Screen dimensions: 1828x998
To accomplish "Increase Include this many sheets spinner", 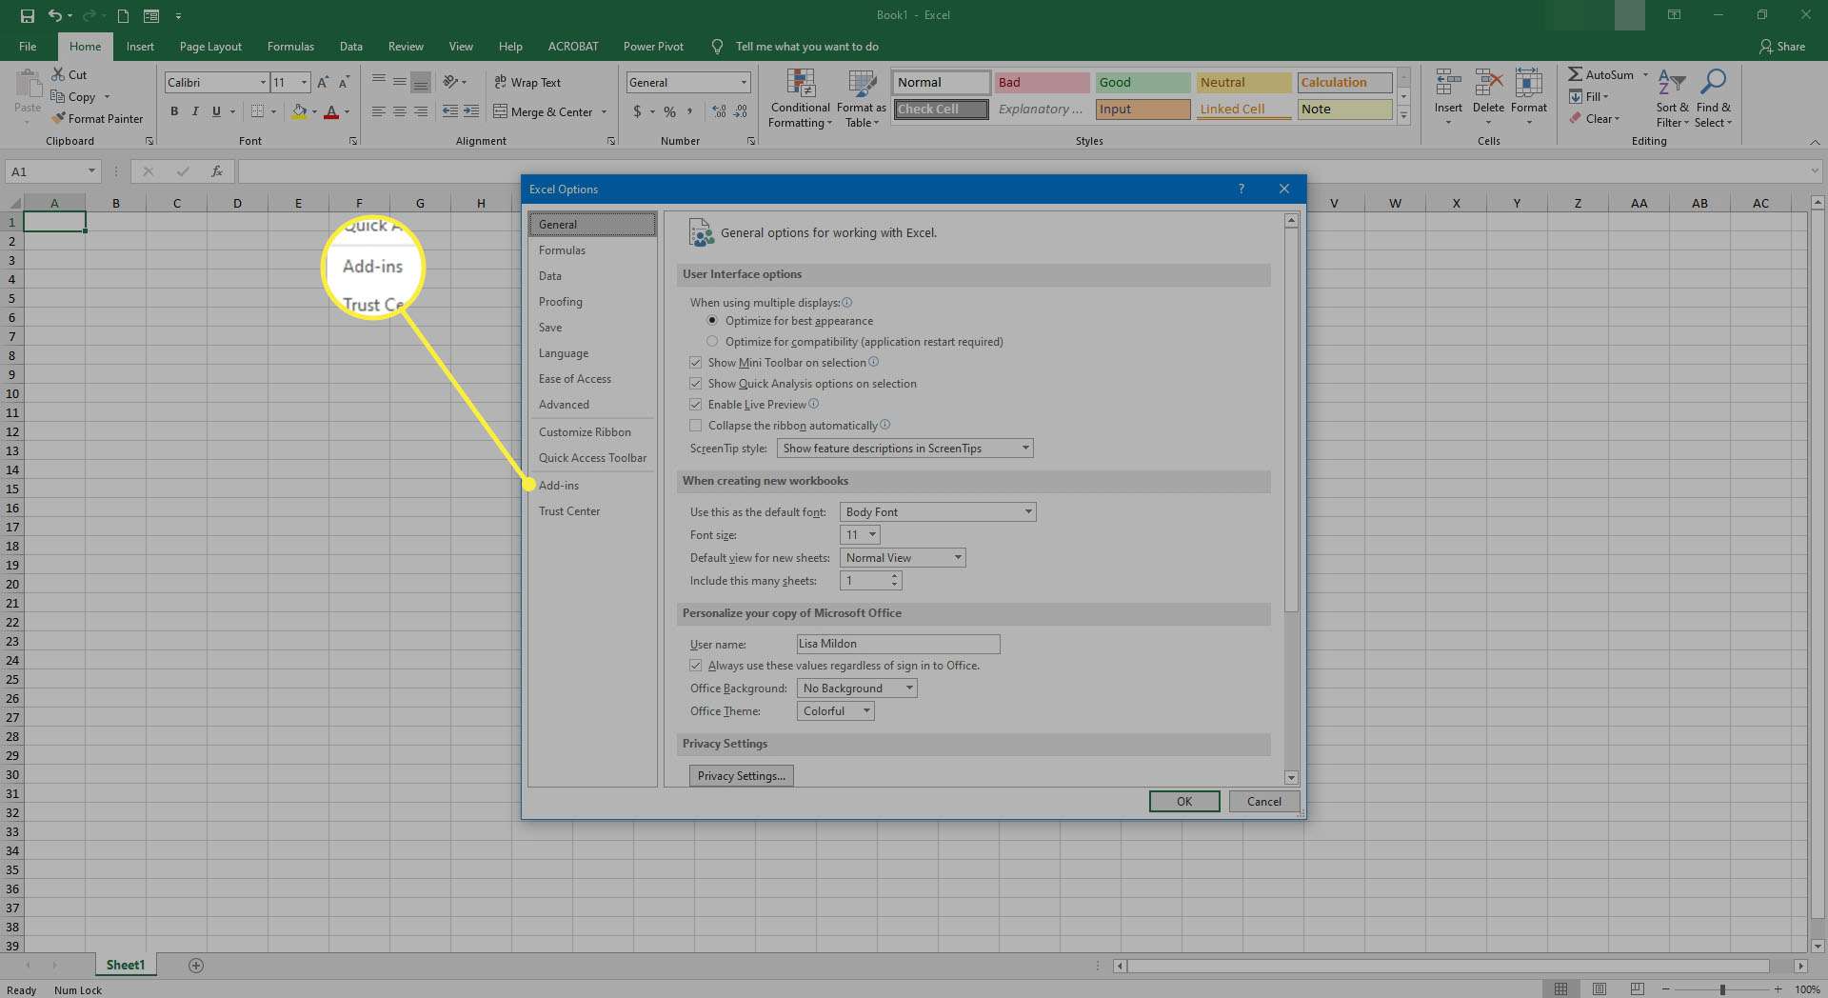I will [894, 576].
